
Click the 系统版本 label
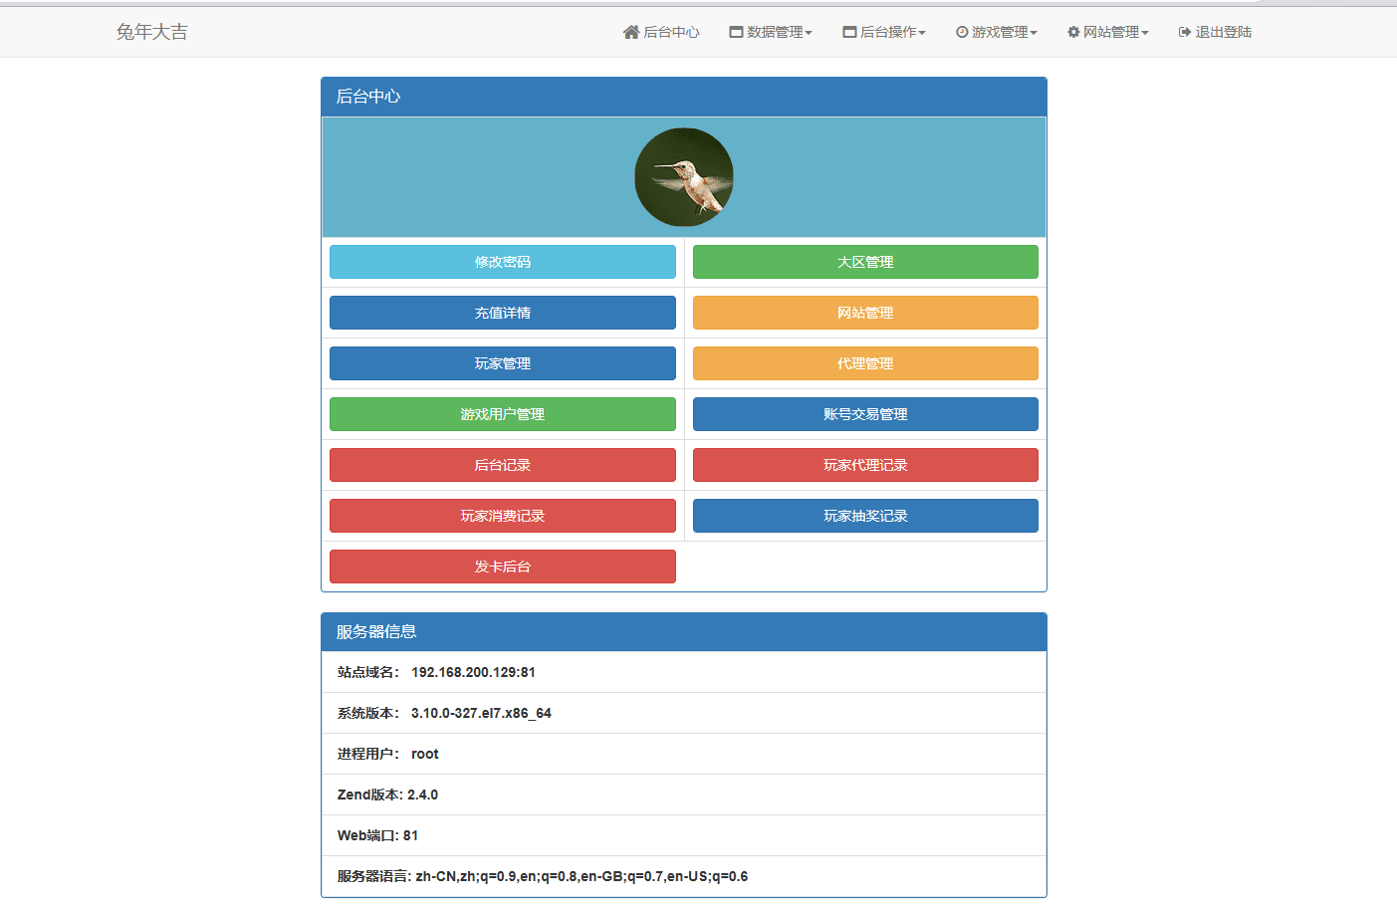367,713
